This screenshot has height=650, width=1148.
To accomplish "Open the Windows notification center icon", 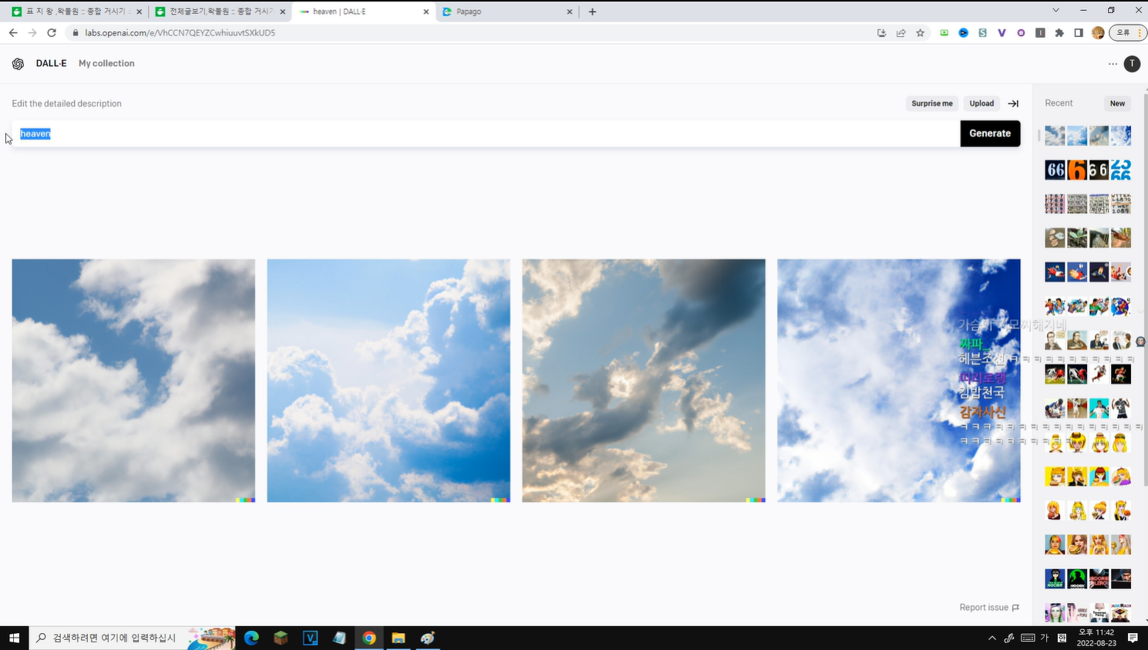I will (1133, 638).
